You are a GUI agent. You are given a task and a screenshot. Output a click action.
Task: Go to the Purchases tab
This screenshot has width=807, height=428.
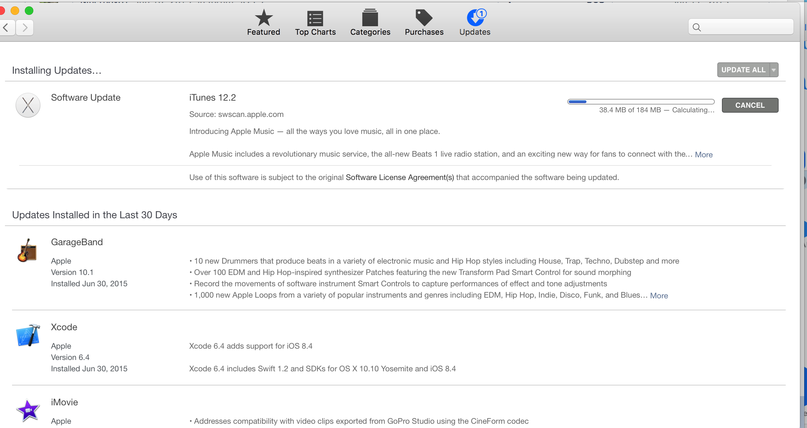click(x=424, y=22)
